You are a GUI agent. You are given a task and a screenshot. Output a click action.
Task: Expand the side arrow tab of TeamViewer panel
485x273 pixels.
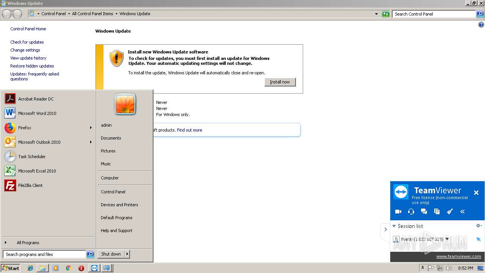385,229
